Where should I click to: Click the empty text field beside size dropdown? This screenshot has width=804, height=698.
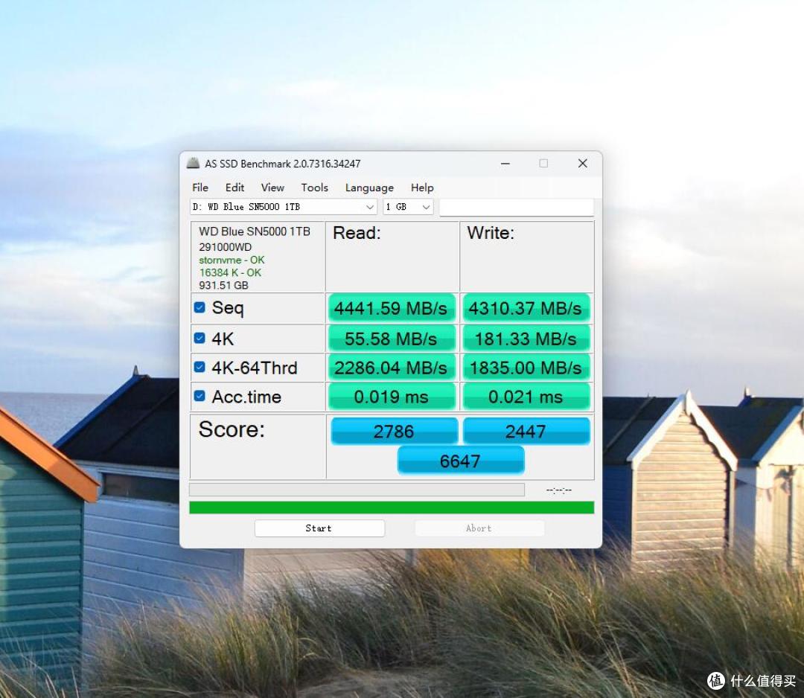[x=517, y=207]
